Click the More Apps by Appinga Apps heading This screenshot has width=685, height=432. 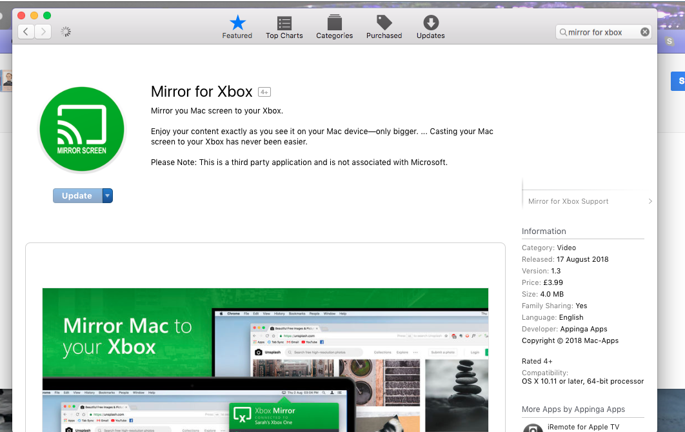coord(573,409)
